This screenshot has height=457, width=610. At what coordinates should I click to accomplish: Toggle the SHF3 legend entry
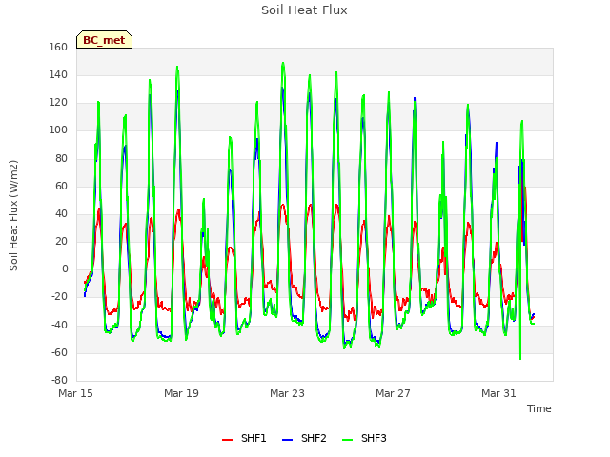364,438
